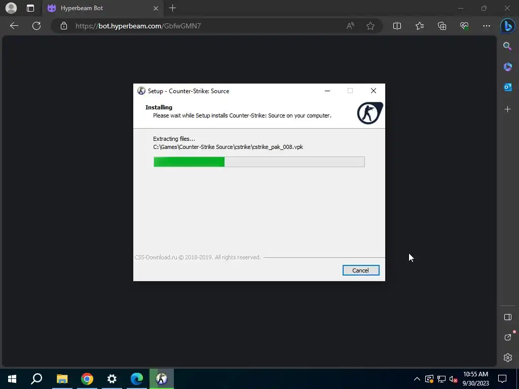Open sidebar Search tool
This screenshot has width=519, height=389.
pos(507,46)
